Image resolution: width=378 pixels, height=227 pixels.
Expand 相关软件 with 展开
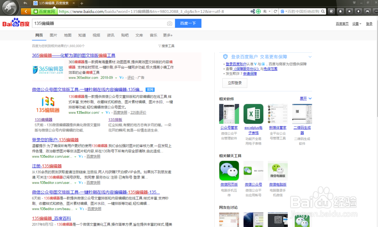[305, 99]
